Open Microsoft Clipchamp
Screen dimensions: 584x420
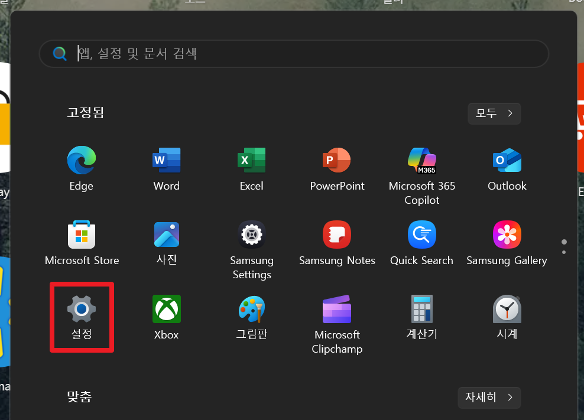tap(337, 324)
